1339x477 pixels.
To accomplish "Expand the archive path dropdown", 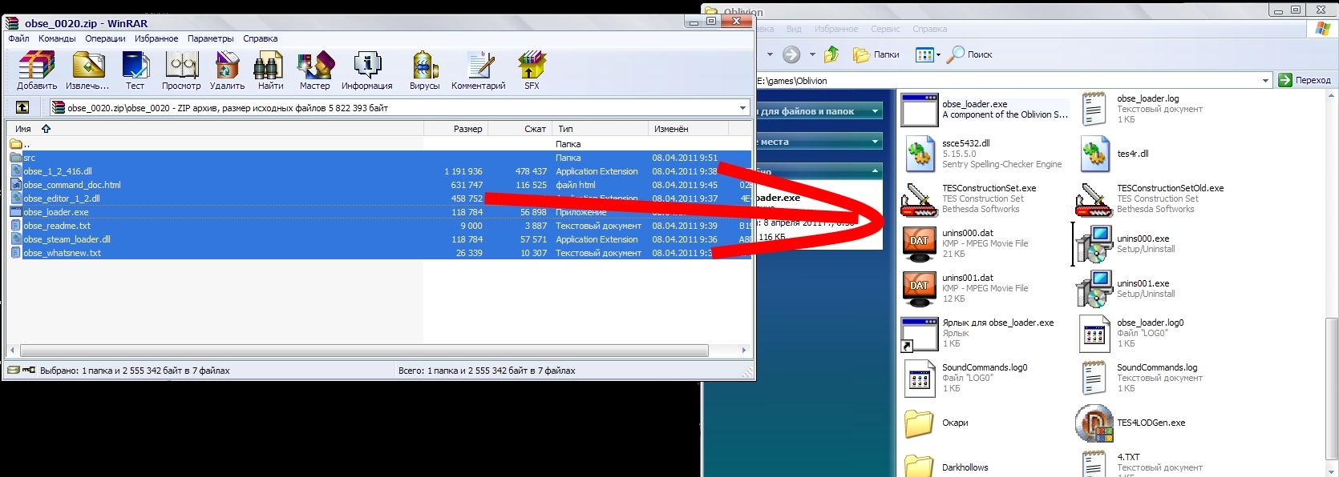I will click(742, 107).
